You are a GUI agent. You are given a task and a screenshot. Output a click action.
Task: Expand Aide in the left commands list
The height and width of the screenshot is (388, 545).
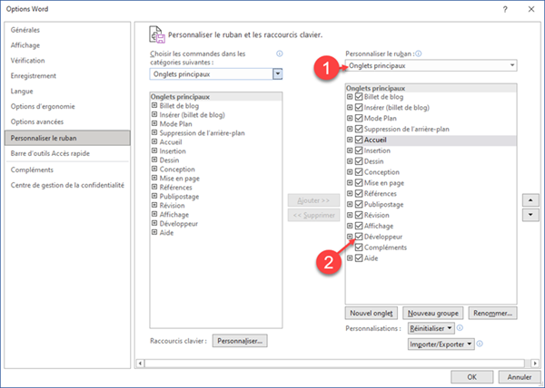click(154, 232)
